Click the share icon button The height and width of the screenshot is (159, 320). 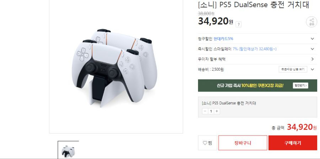pyautogui.click(x=311, y=22)
